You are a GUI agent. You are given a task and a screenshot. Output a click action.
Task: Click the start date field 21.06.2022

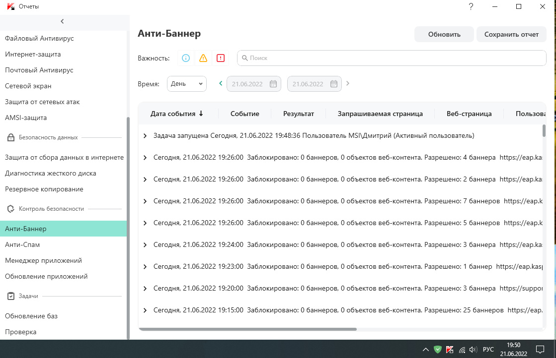254,84
